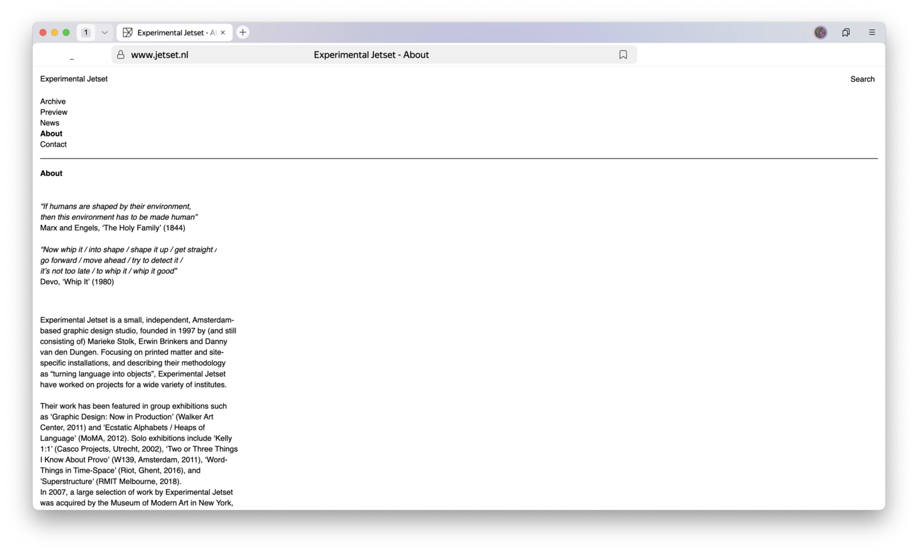This screenshot has height=553, width=918.
Task: Bookmark this page from the address bar
Action: click(x=623, y=55)
